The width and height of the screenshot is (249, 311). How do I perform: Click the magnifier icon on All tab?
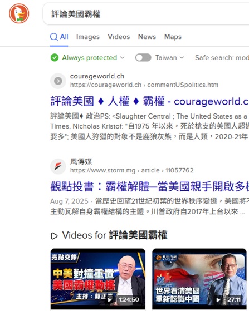pyautogui.click(x=54, y=37)
